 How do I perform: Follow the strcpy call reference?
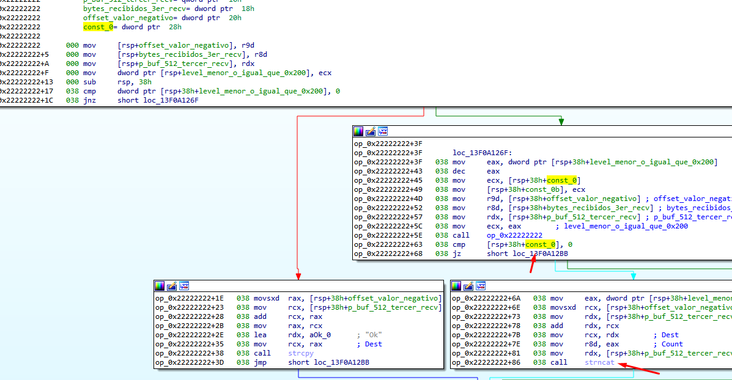300,354
